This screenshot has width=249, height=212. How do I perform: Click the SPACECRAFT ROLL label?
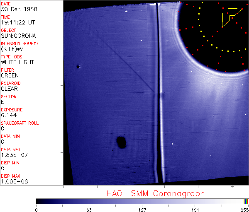coord(20,123)
